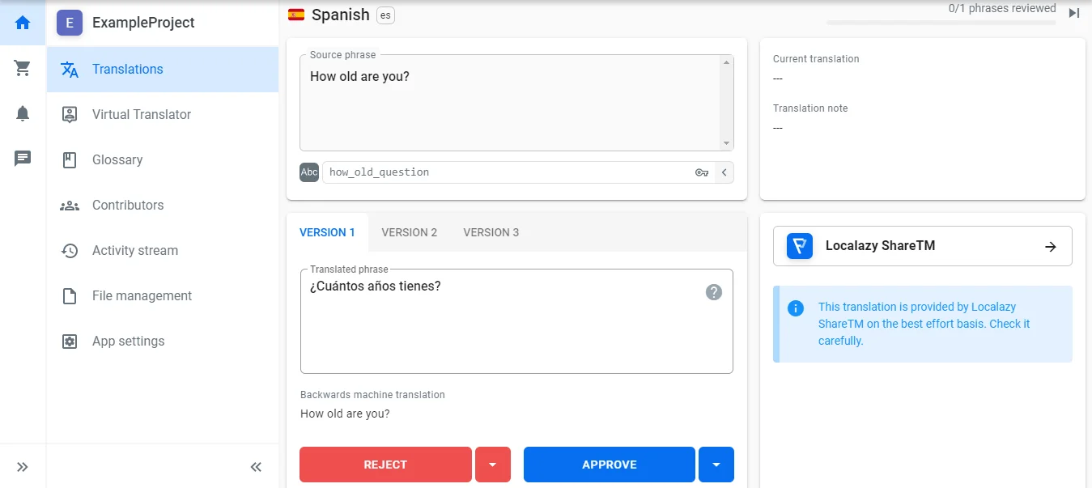
Task: Open the dropdown arrow next to Approve
Action: (x=716, y=465)
